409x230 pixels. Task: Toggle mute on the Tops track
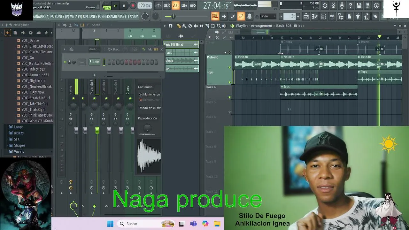(229, 82)
